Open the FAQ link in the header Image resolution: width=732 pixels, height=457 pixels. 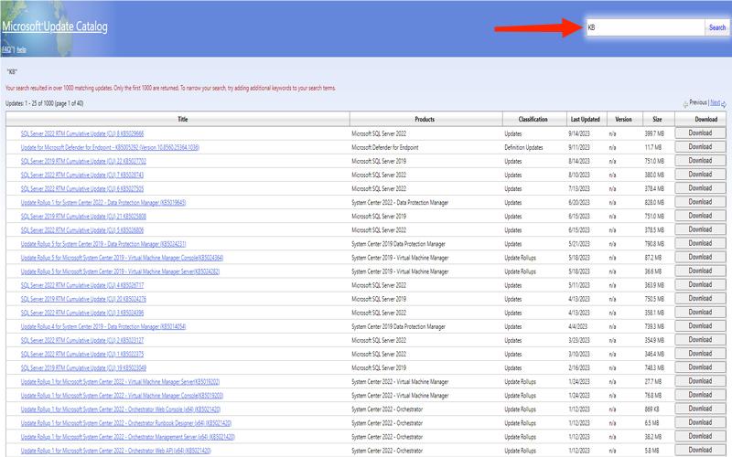(x=8, y=49)
